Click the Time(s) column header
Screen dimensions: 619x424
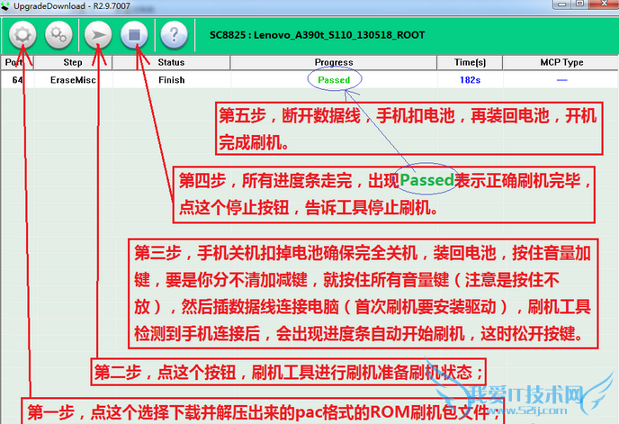[x=470, y=62]
